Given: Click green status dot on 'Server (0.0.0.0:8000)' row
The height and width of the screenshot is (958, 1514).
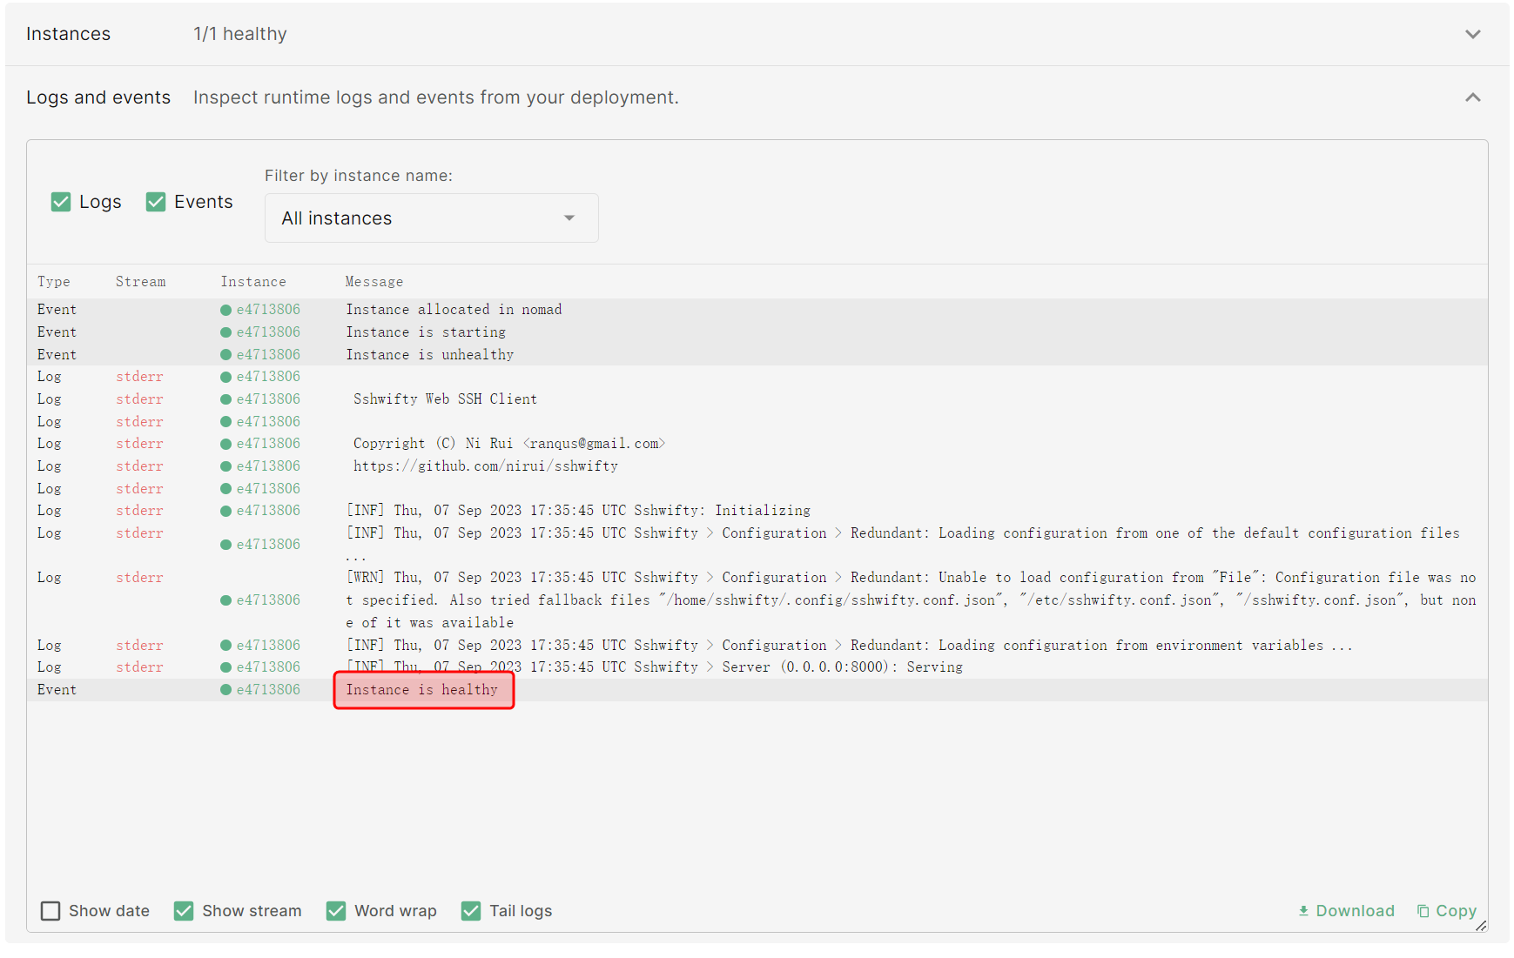Looking at the screenshot, I should point(225,667).
